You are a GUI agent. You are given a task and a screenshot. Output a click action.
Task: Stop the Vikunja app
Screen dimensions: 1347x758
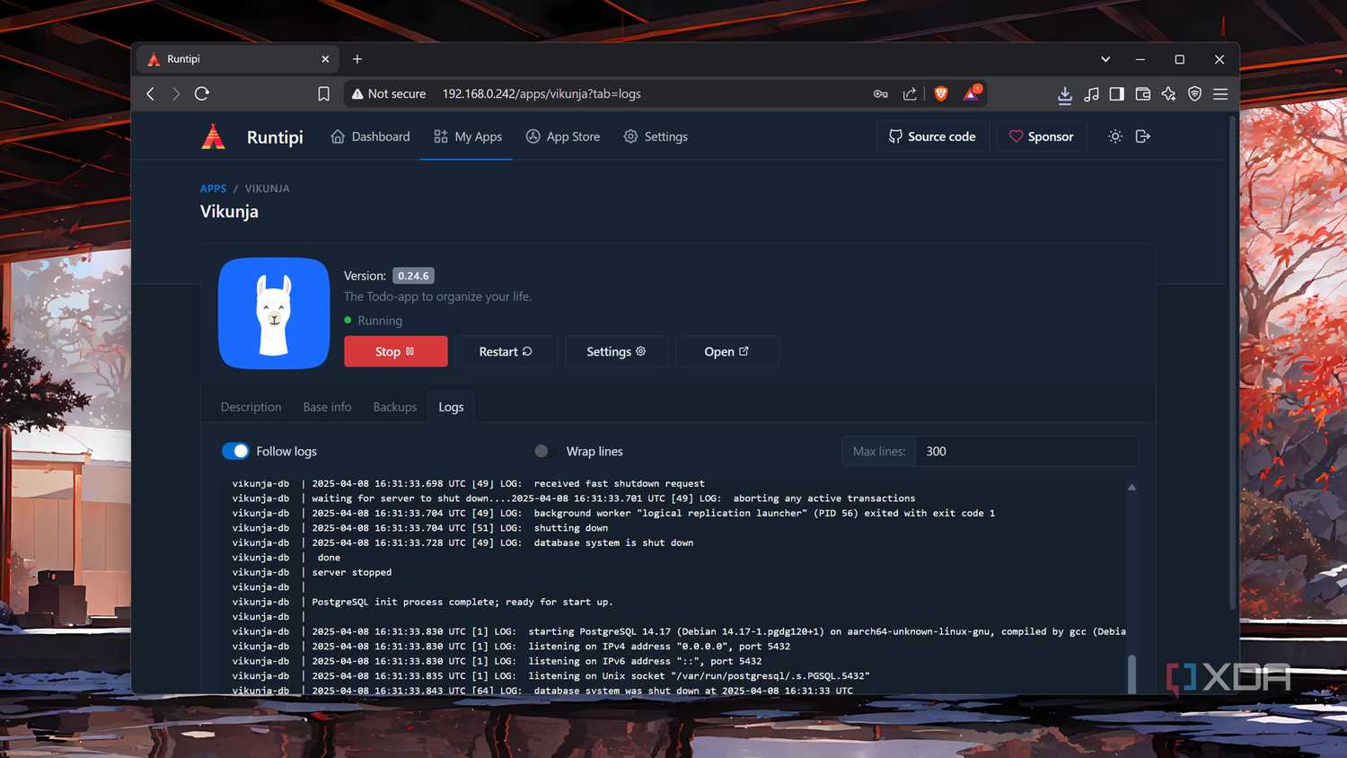pos(396,351)
